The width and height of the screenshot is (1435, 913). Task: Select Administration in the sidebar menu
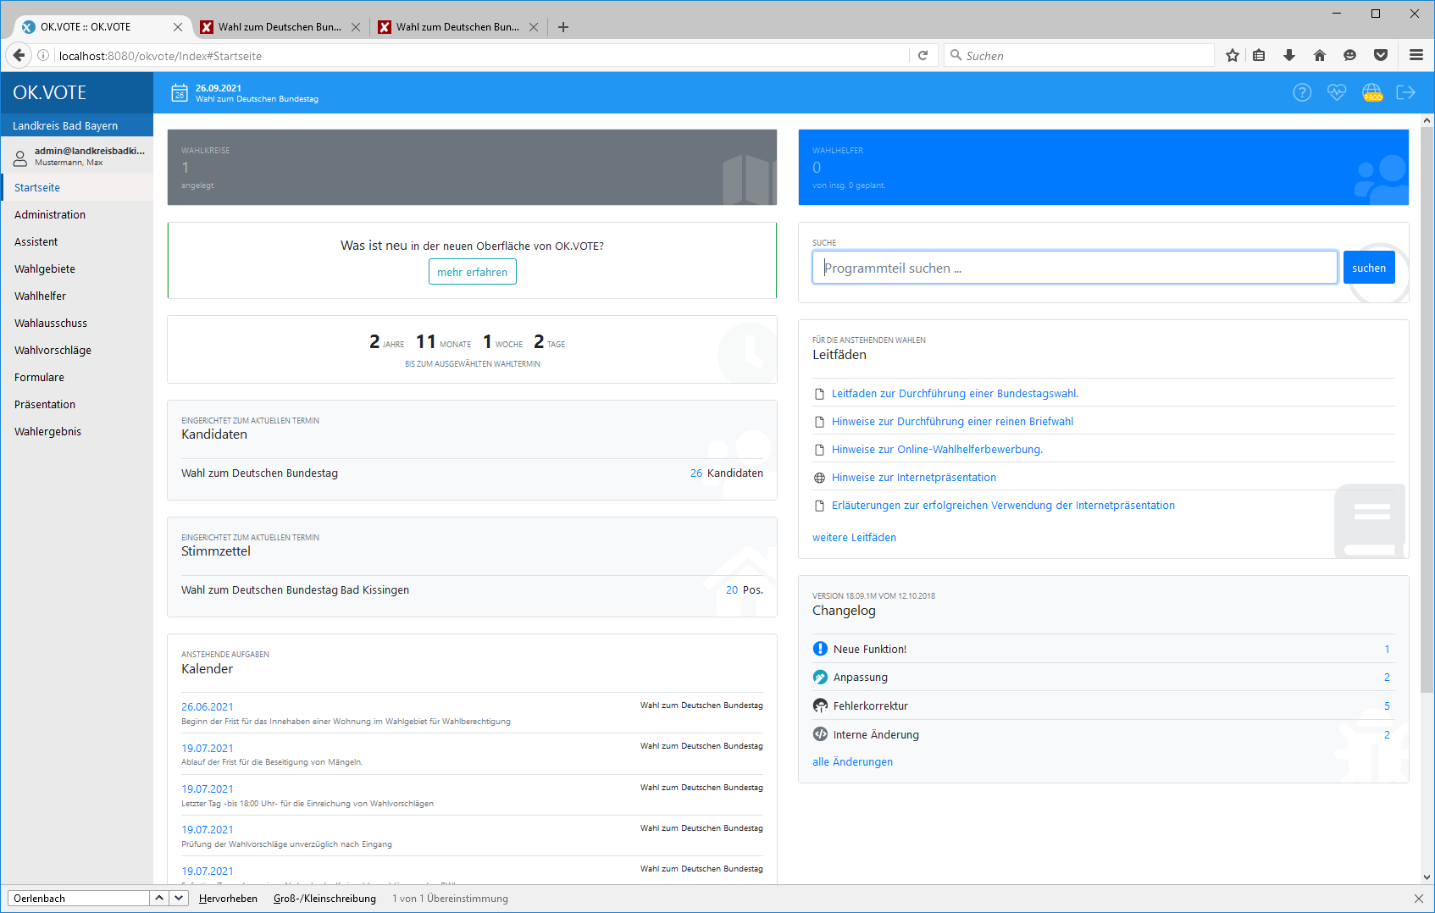50,215
